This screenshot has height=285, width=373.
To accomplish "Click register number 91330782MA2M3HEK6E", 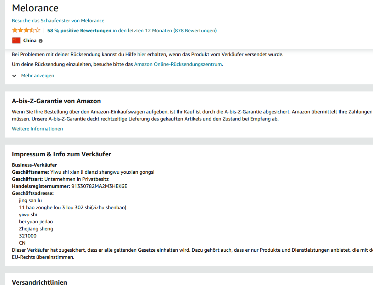I will tap(99, 186).
